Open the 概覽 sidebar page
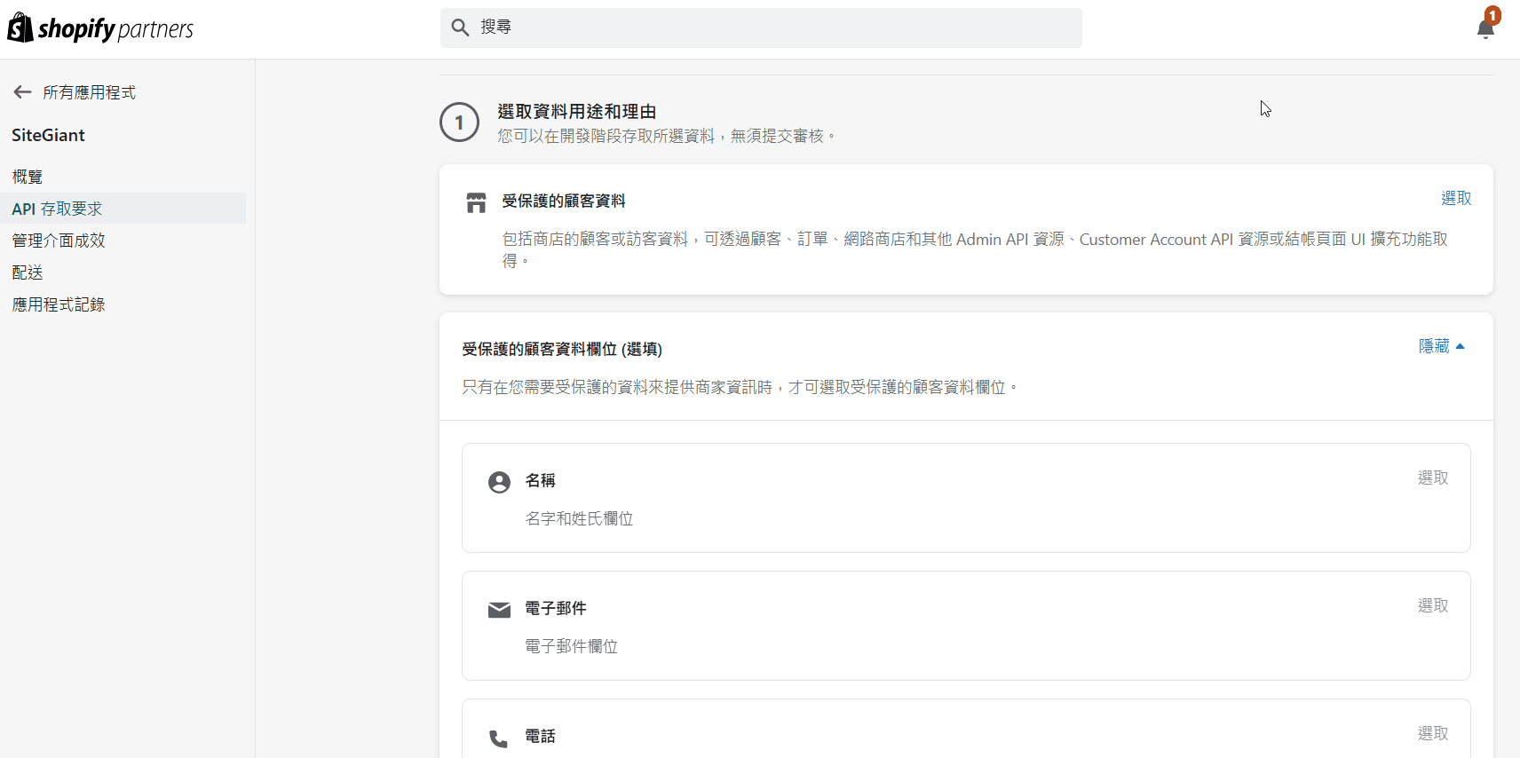Image resolution: width=1520 pixels, height=758 pixels. point(28,177)
